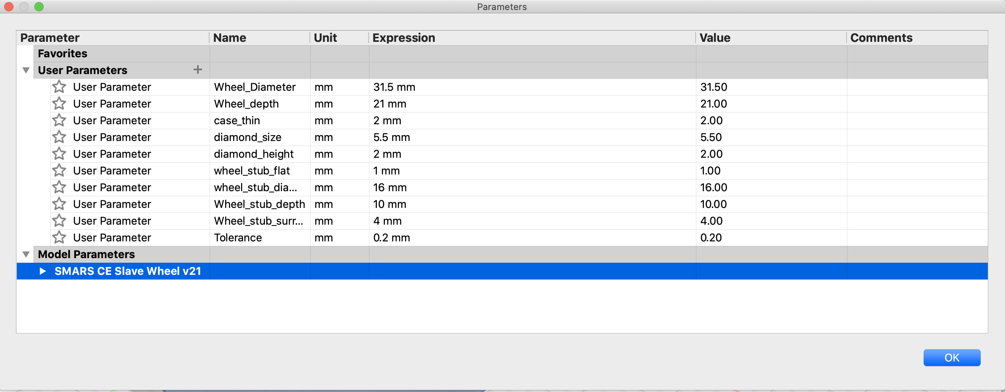Click the Name column header
The width and height of the screenshot is (1005, 392).
coord(260,38)
